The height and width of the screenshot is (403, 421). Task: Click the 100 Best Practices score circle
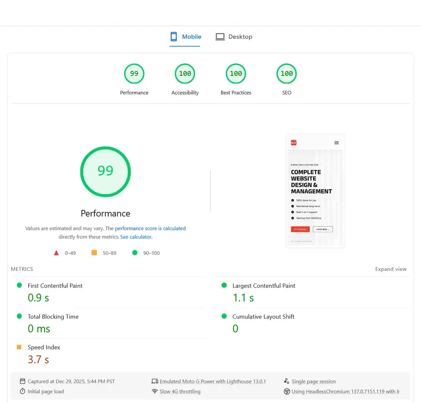pyautogui.click(x=236, y=74)
